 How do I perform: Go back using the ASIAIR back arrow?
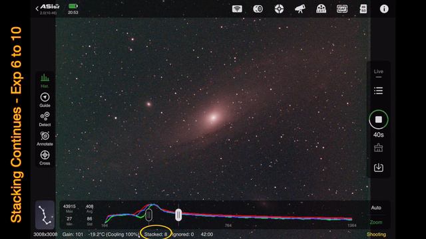pos(37,9)
